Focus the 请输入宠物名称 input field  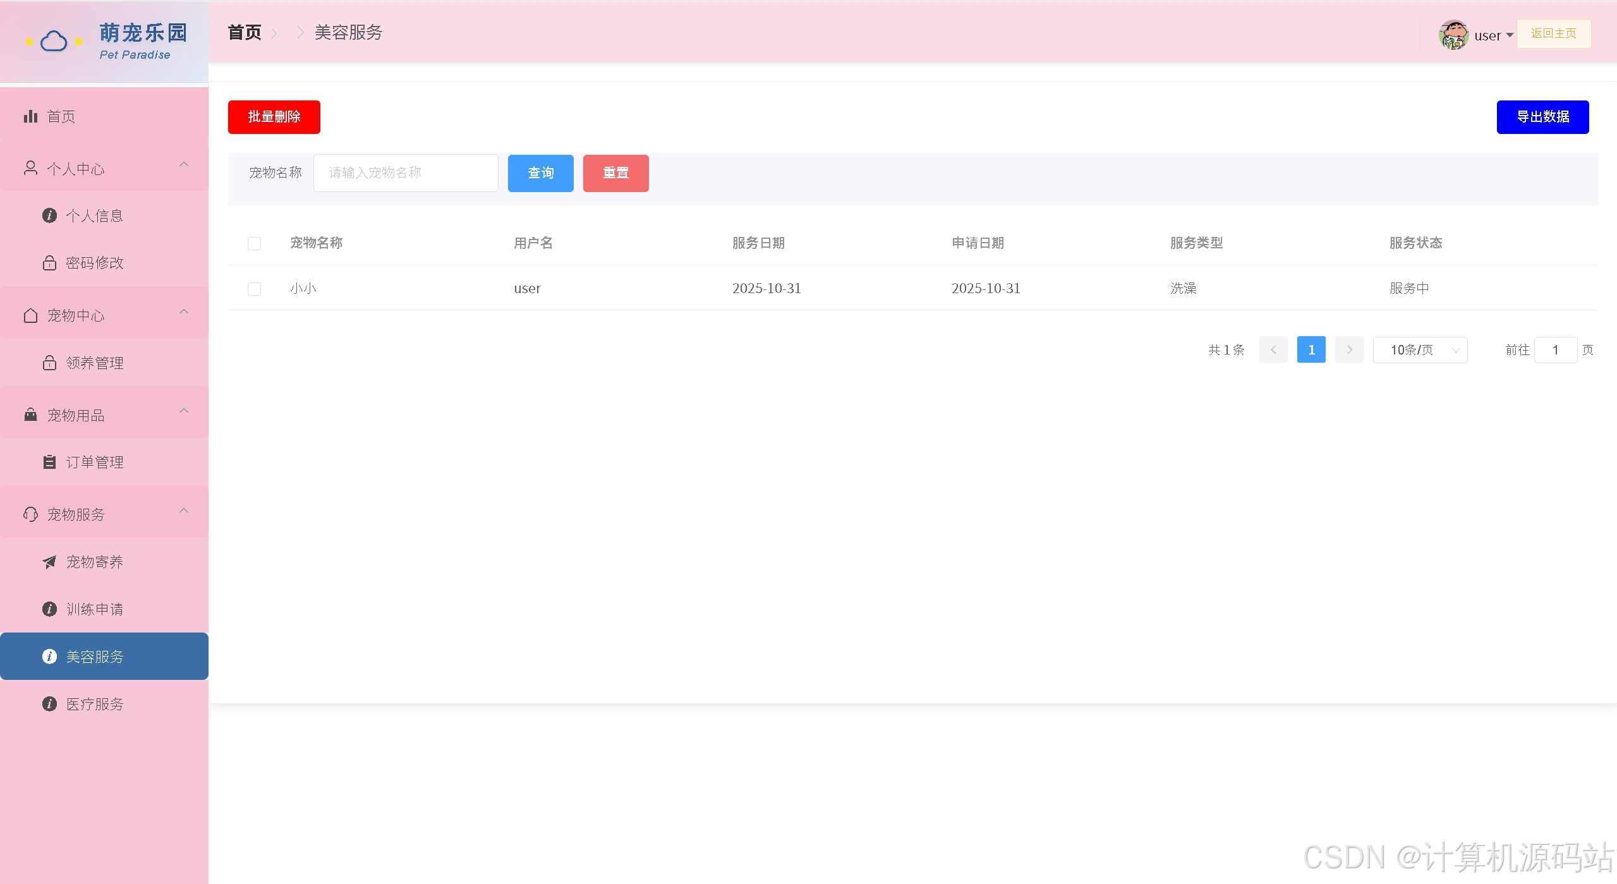coord(406,173)
